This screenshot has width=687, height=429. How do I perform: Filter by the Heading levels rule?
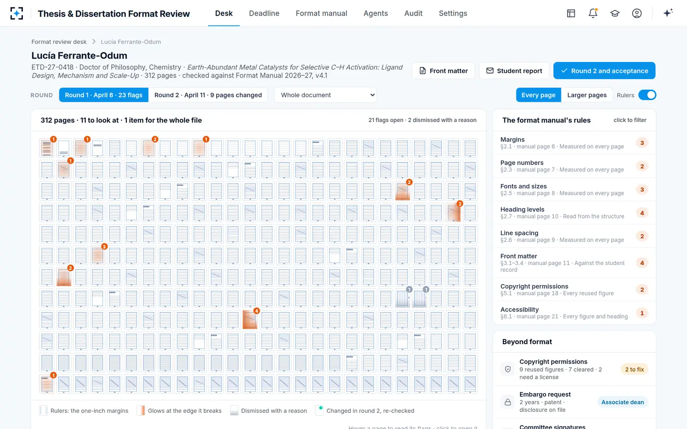(574, 213)
